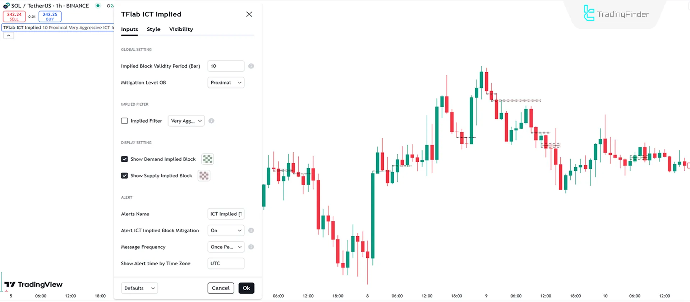Uncheck Show Demand Implied Block
Viewport: 690px width, 302px height.
click(x=124, y=159)
